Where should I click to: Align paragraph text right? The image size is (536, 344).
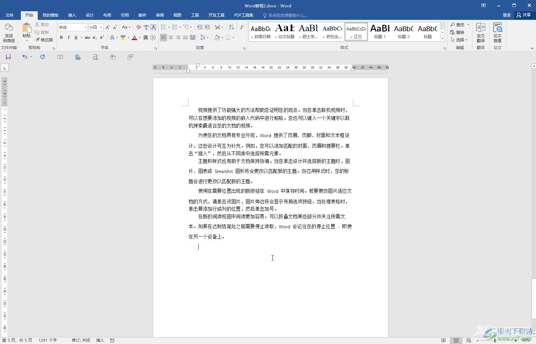[x=178, y=37]
